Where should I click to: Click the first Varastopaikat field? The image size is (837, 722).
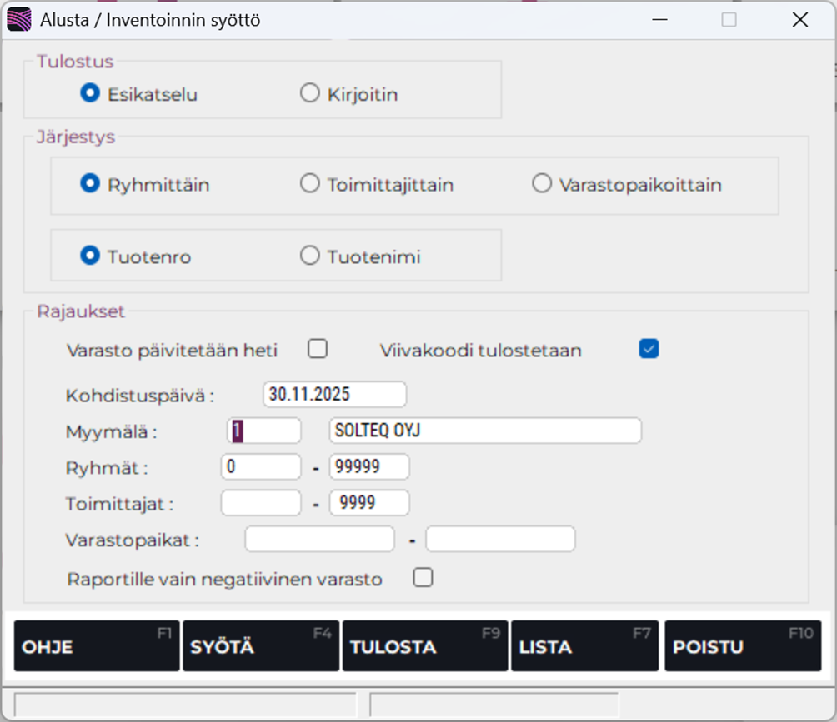point(319,539)
